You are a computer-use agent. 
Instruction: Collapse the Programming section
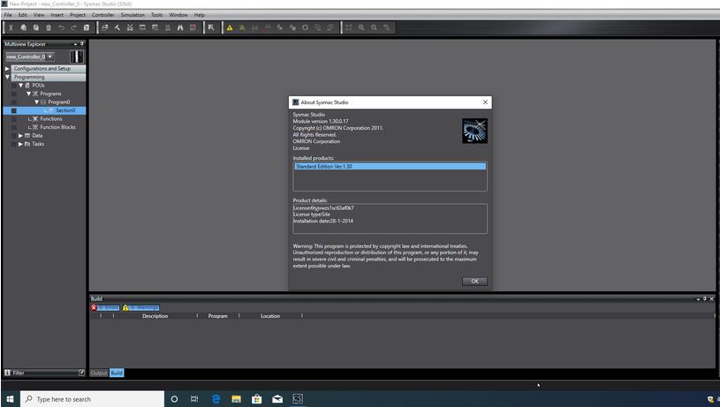click(7, 77)
